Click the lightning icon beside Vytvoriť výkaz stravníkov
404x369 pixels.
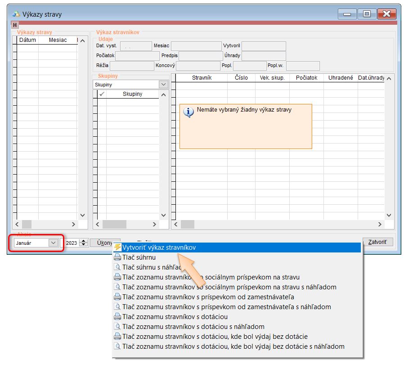[117, 247]
